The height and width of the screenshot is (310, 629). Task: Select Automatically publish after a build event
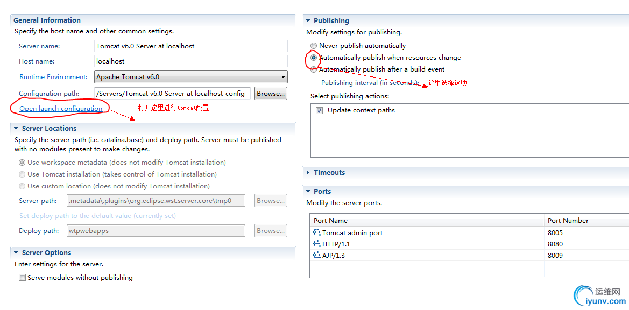314,69
